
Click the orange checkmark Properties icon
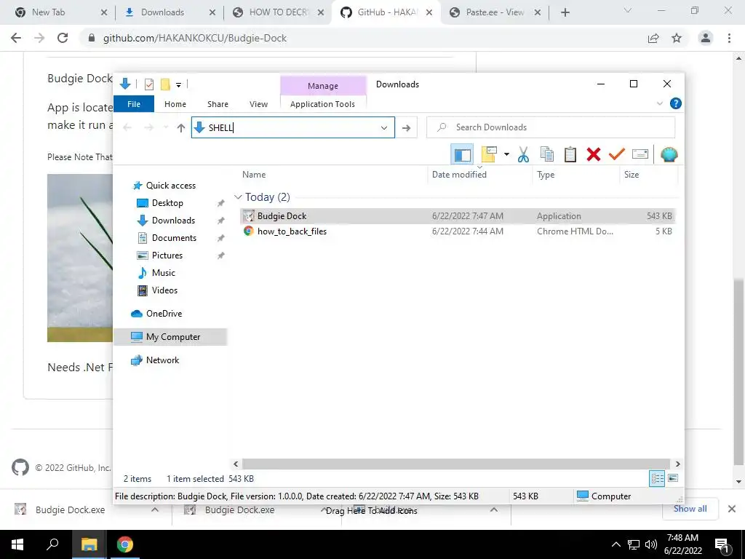[617, 154]
